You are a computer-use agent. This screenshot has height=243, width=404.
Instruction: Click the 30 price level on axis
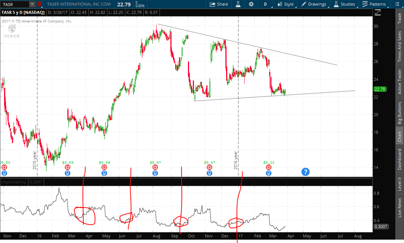click(x=376, y=26)
